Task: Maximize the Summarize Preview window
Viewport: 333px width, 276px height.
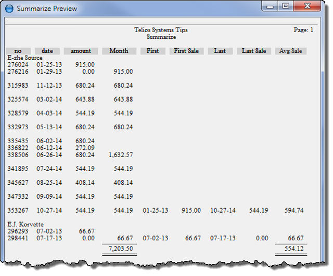Action: click(x=285, y=7)
